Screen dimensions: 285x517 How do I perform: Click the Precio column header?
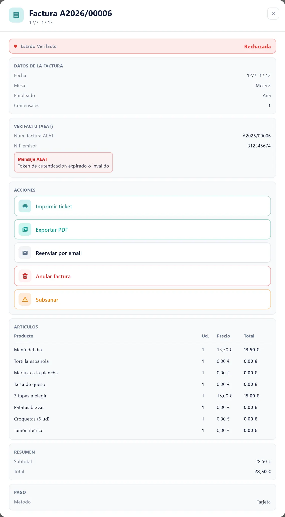223,336
